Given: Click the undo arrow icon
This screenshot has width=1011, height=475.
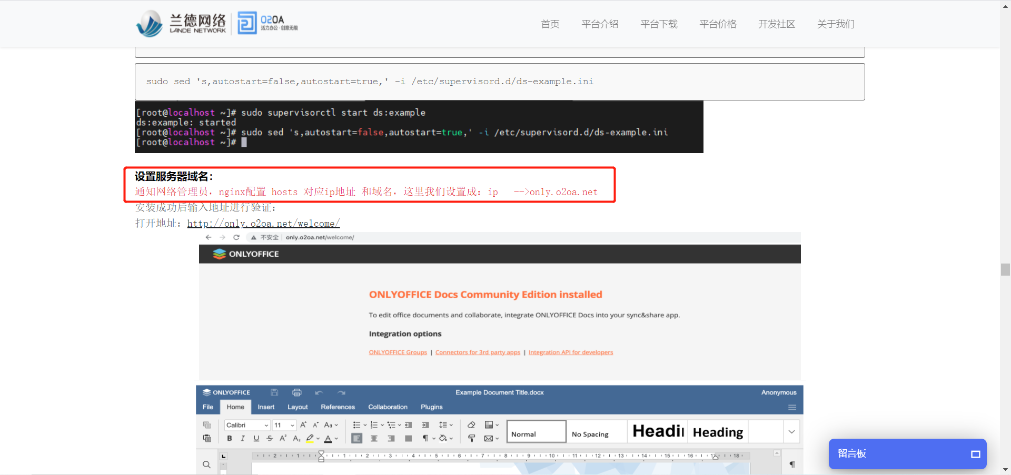Looking at the screenshot, I should (319, 392).
